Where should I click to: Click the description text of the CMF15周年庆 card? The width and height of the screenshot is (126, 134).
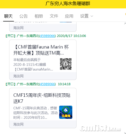[35, 113]
